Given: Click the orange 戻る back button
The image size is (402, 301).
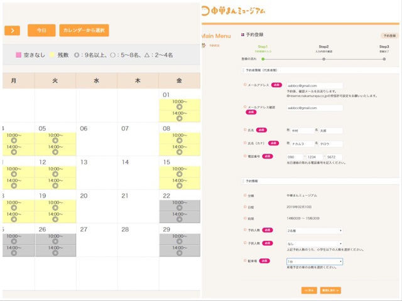Looking at the screenshot, I should coord(309,290).
